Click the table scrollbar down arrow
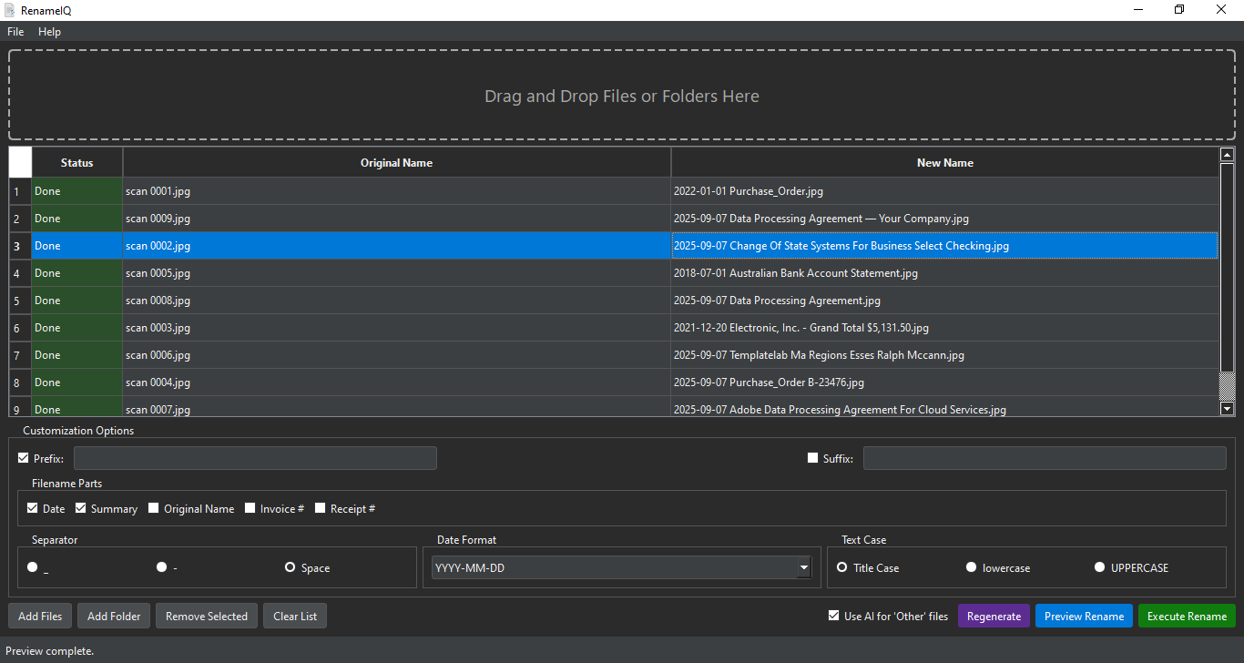The width and height of the screenshot is (1244, 663). coord(1227,409)
